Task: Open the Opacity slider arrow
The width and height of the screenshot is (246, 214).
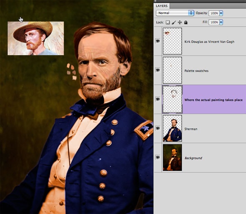Action: [221, 13]
